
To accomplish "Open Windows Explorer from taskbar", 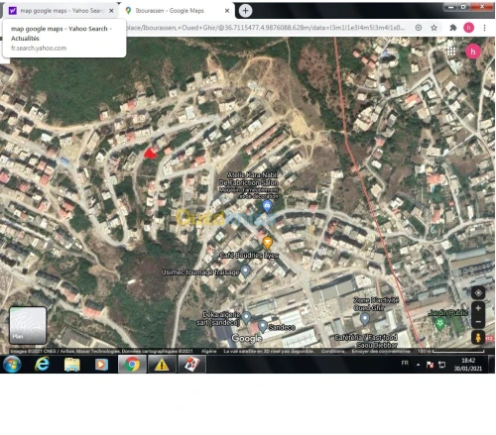I will point(71,365).
